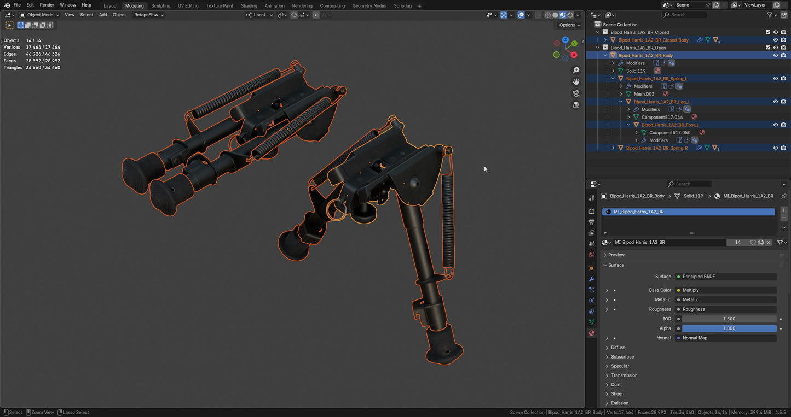Click the viewport Zoom magnifier icon

click(576, 70)
